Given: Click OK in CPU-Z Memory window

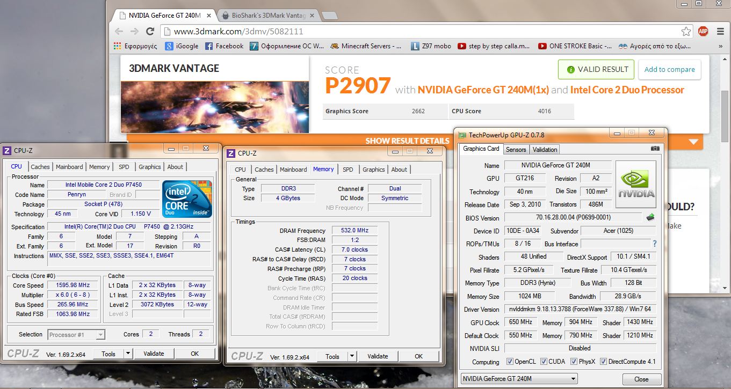Looking at the screenshot, I should coord(419,356).
